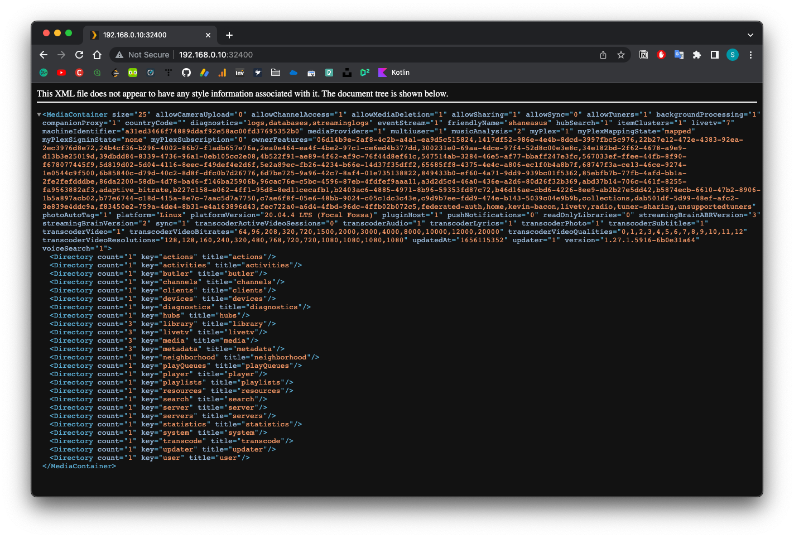Image resolution: width=794 pixels, height=538 pixels.
Task: Open the GitHub bookmark
Action: (x=186, y=73)
